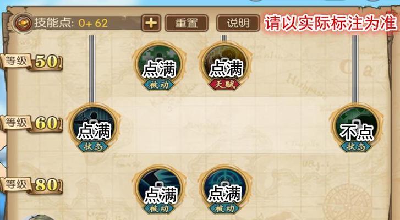
Task: Click the 状态 tag under 不点 skill
Action: click(x=356, y=147)
